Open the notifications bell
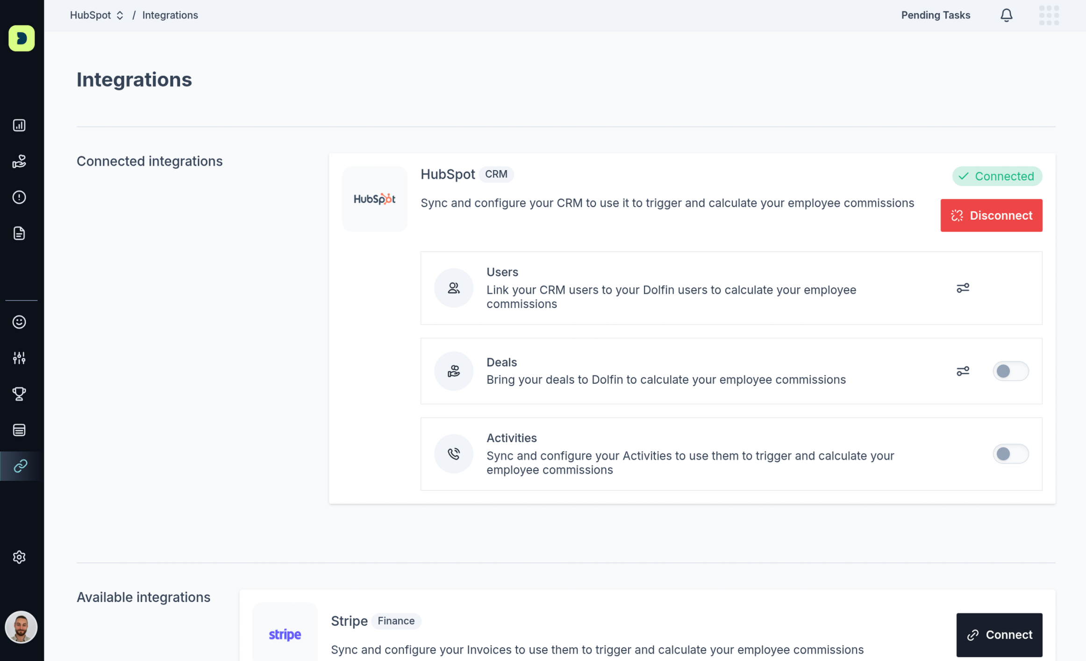 pos(1007,15)
